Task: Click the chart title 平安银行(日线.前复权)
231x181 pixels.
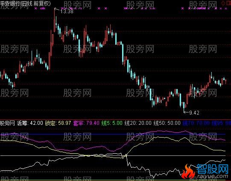Action: 25,3
